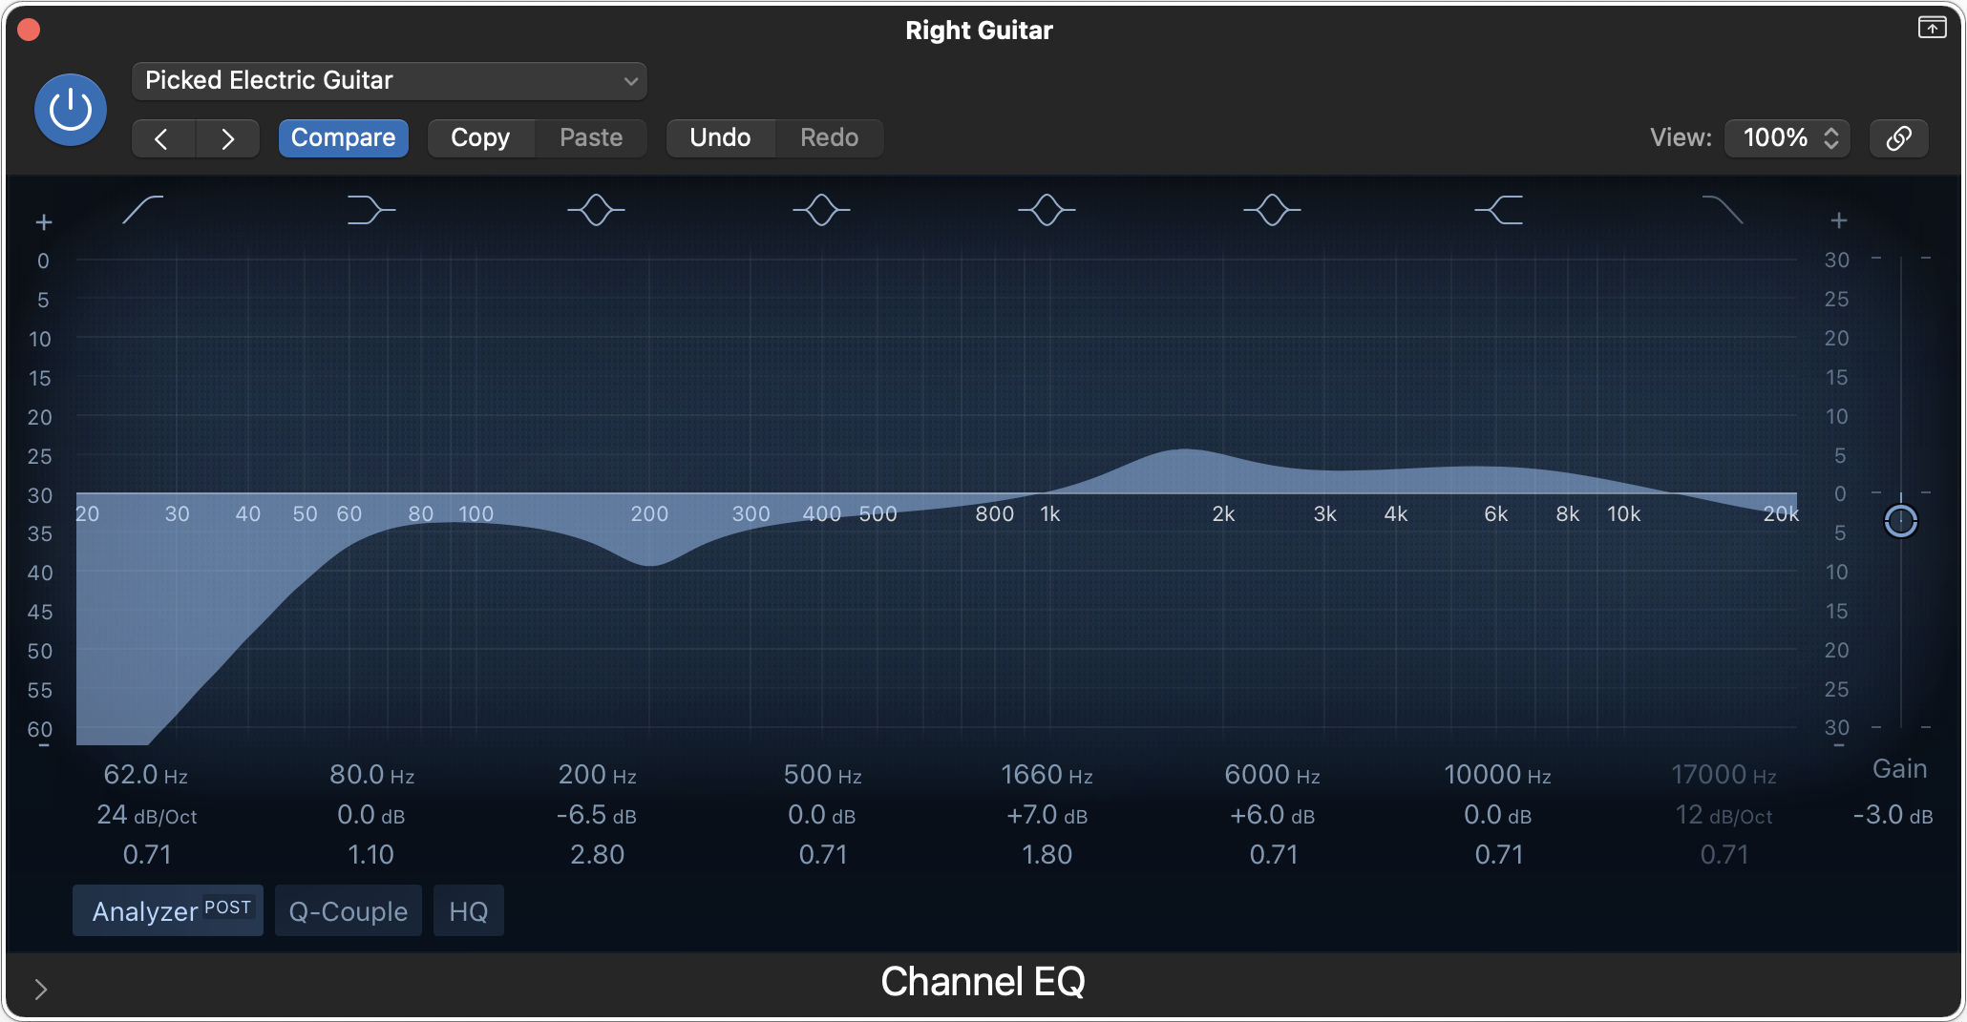Screen dimensions: 1967x1022
Task: Enable the low-pass filter band
Action: (x=1724, y=209)
